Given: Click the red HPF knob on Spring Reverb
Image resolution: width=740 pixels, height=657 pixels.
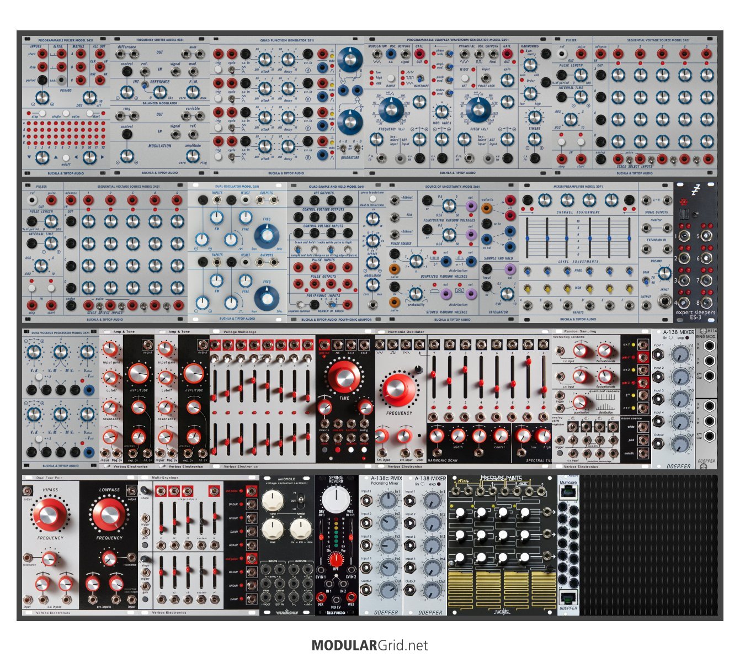Looking at the screenshot, I should pos(336,560).
